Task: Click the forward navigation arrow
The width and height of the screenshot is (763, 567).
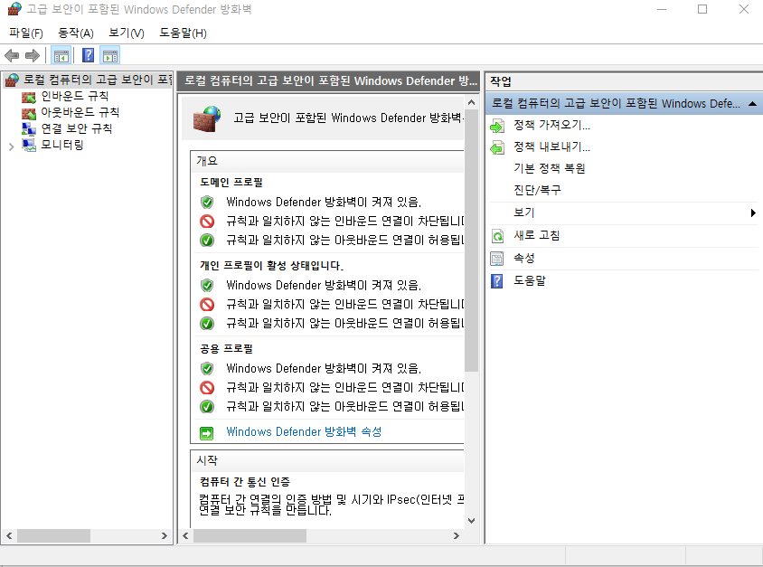Action: pos(33,54)
